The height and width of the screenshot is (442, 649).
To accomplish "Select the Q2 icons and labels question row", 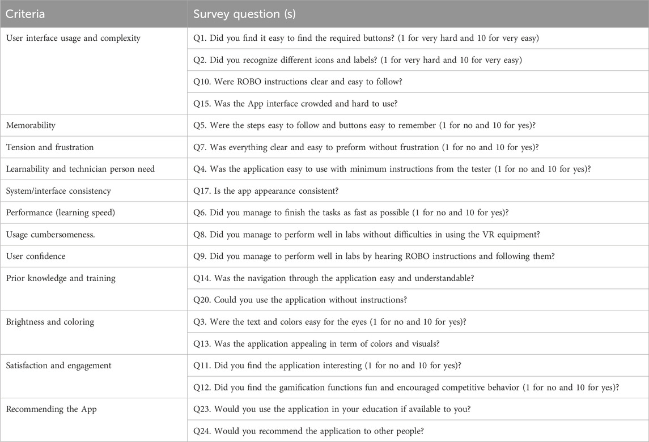I will click(418, 60).
